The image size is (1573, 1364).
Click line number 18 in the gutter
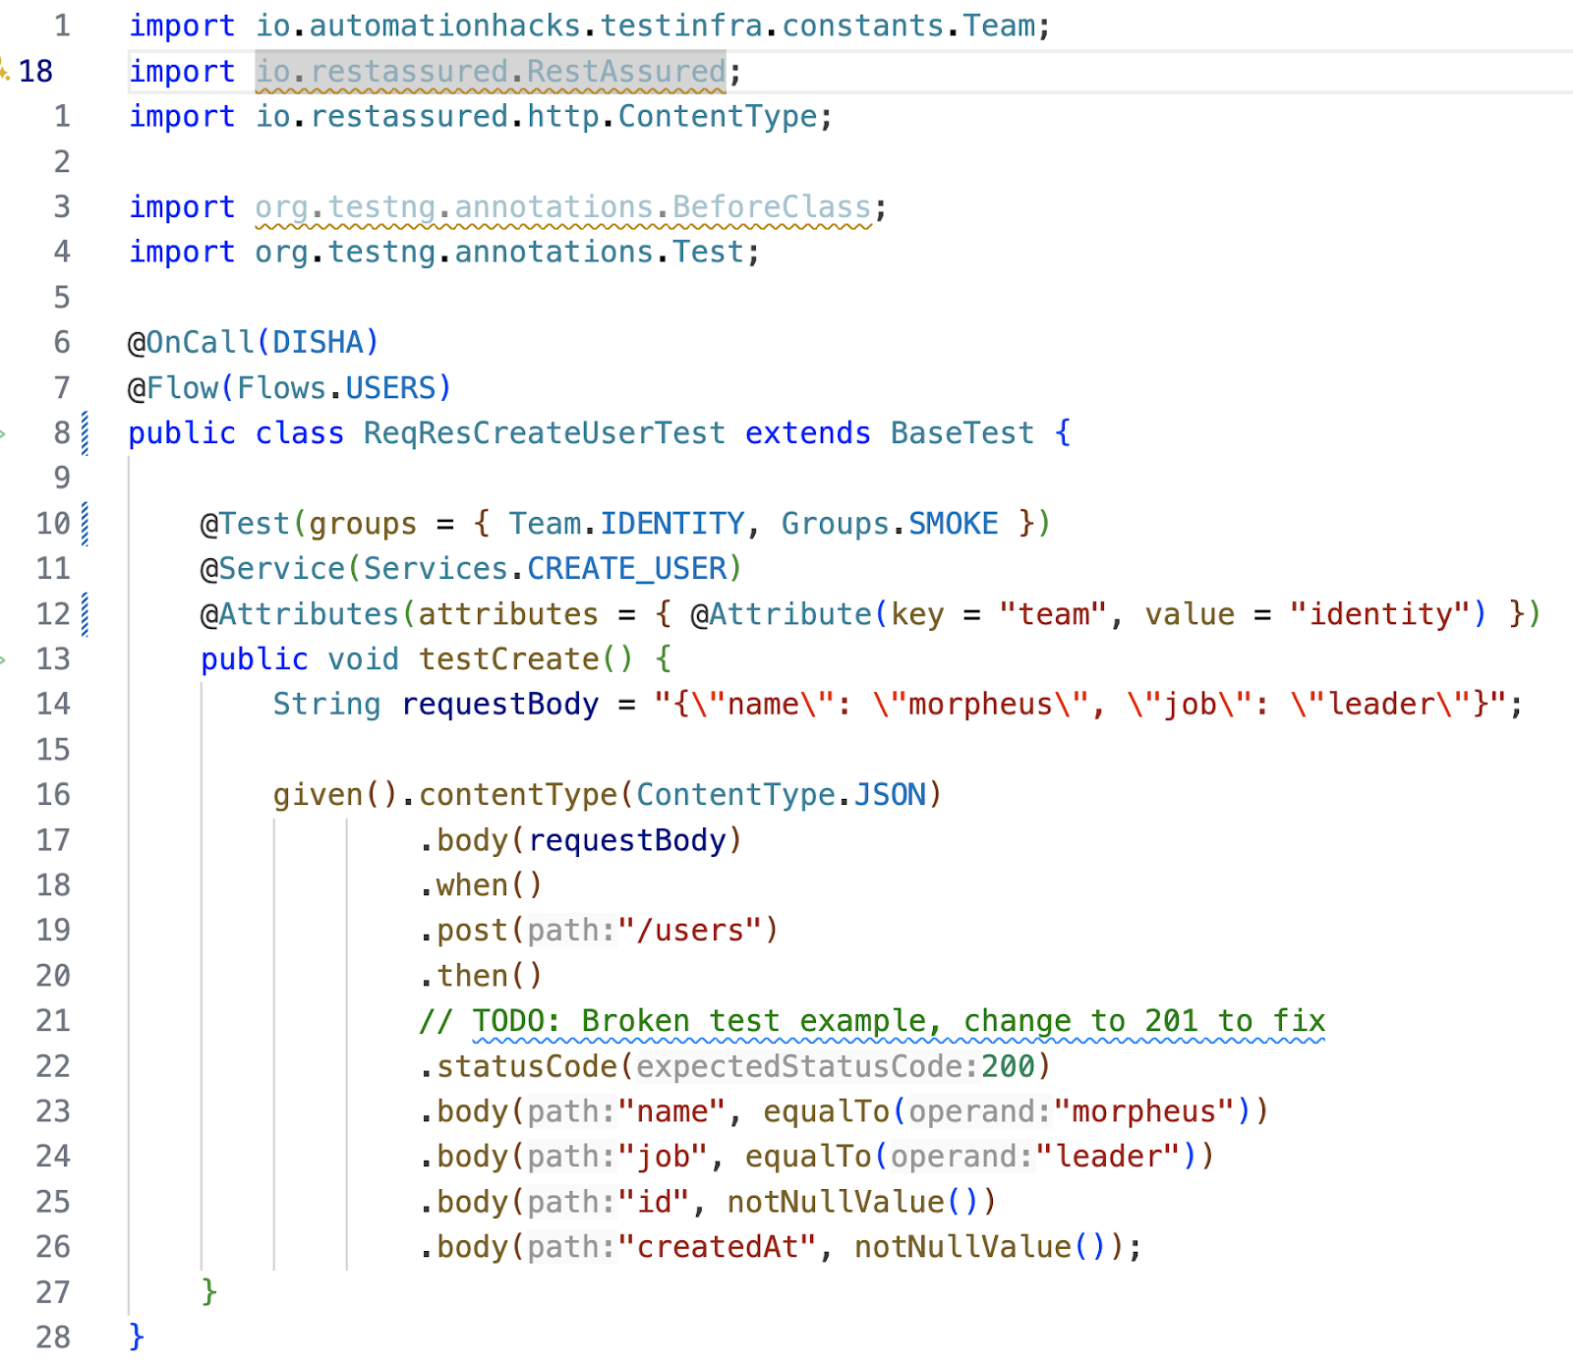[x=40, y=70]
